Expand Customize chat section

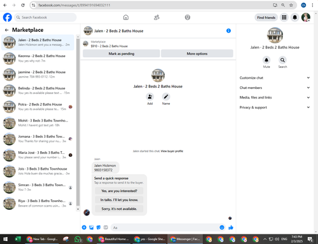[275, 78]
